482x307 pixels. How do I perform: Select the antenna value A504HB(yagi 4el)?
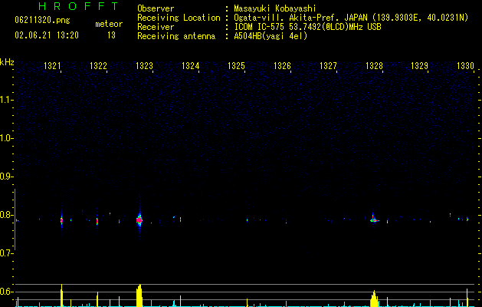tap(271, 36)
